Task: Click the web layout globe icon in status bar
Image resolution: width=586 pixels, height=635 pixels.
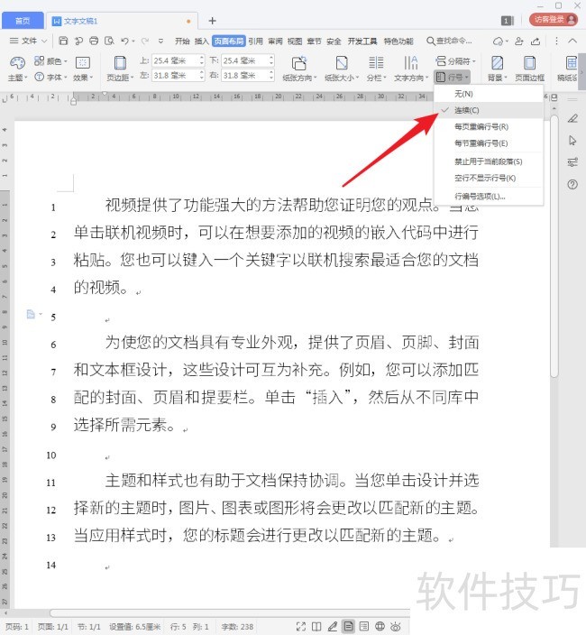Action: [380, 627]
